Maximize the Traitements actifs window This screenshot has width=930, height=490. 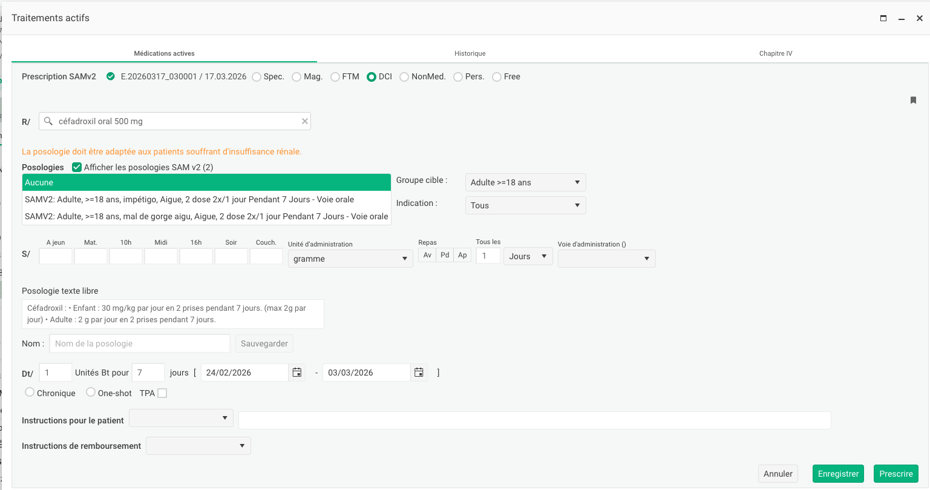point(883,18)
